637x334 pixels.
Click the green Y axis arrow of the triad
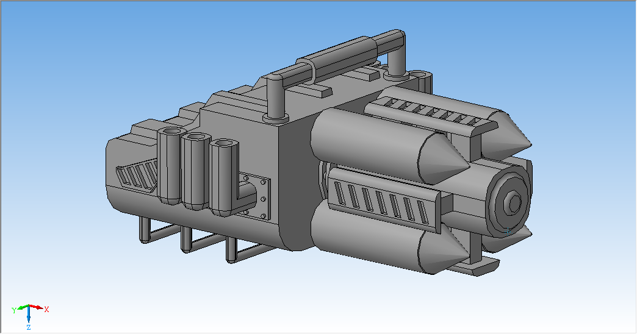[23, 307]
